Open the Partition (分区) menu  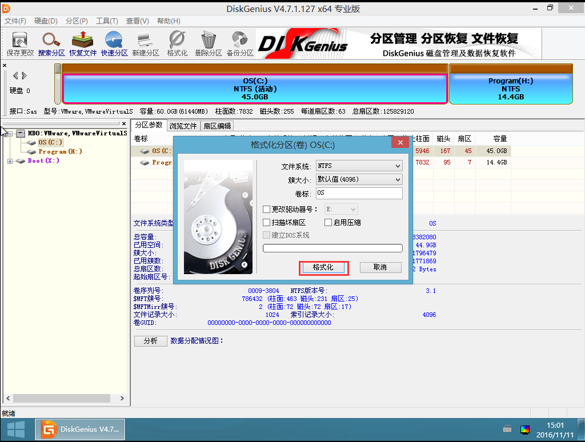77,21
